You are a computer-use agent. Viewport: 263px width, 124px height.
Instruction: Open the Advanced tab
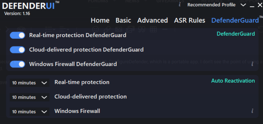click(152, 21)
